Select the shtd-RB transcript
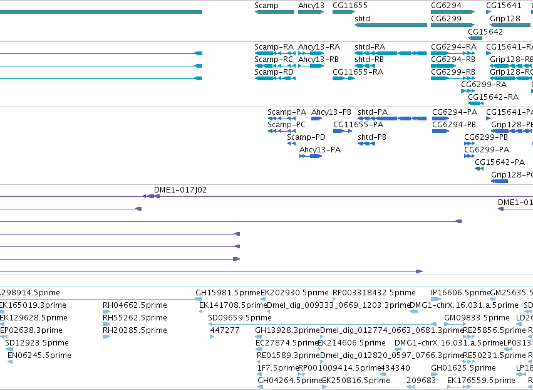 (x=365, y=66)
